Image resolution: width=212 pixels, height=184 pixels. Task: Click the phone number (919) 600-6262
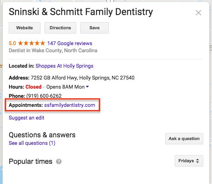pyautogui.click(x=44, y=96)
